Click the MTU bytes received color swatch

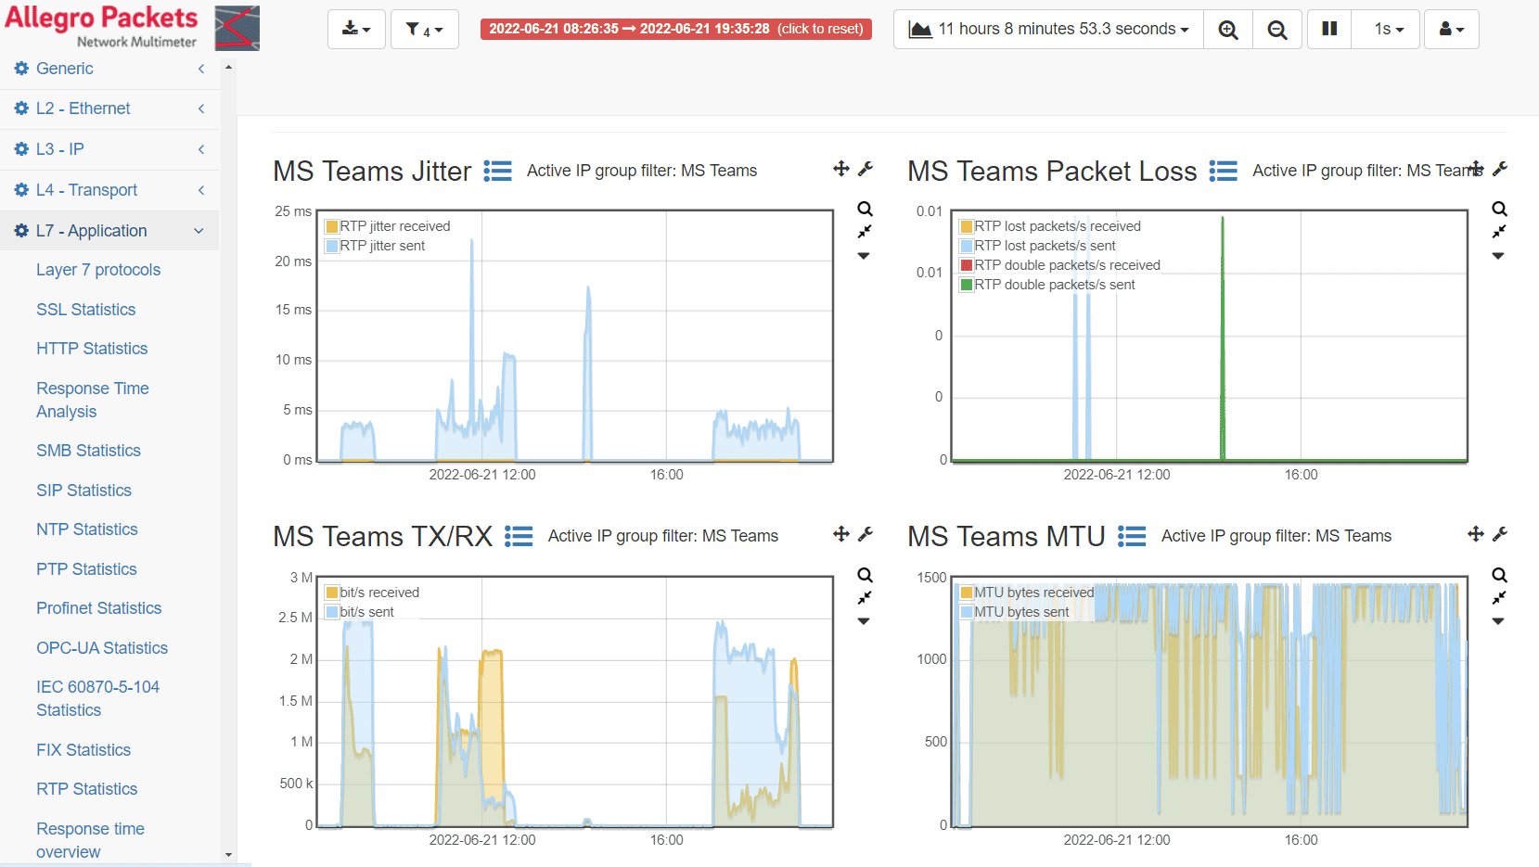pyautogui.click(x=966, y=593)
